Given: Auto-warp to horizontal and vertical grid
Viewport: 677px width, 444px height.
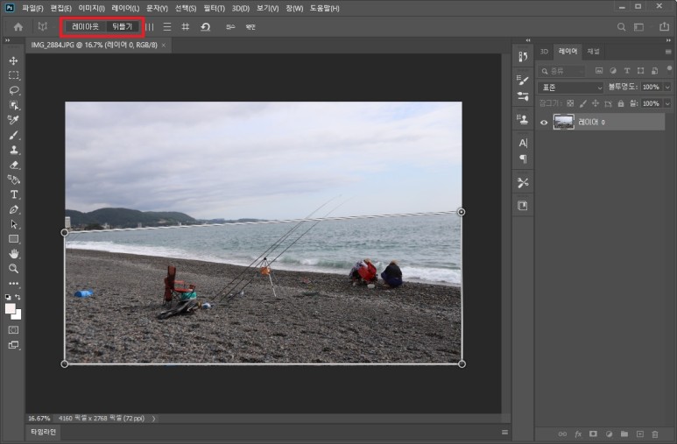Looking at the screenshot, I should [185, 27].
